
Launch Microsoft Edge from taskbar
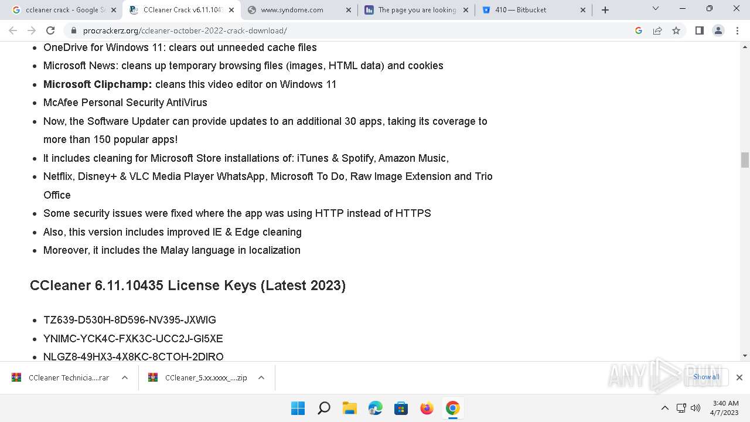point(375,408)
